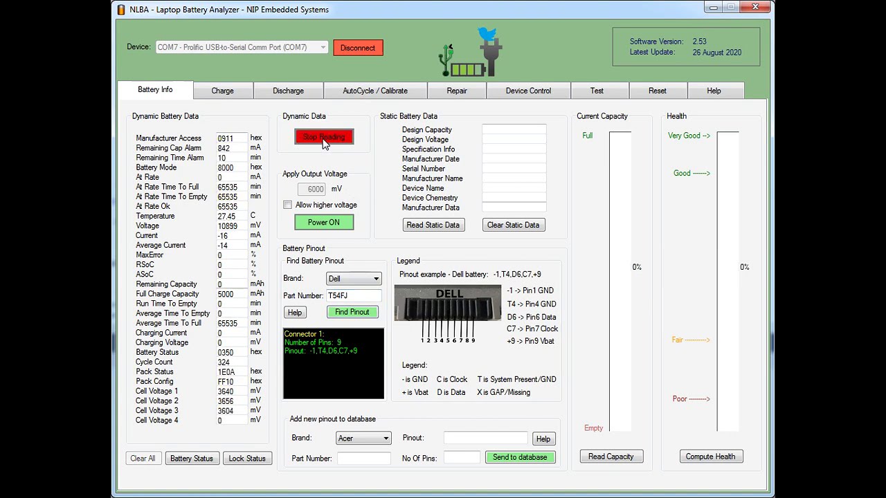Click the Pinout input field
The height and width of the screenshot is (498, 886).
486,438
